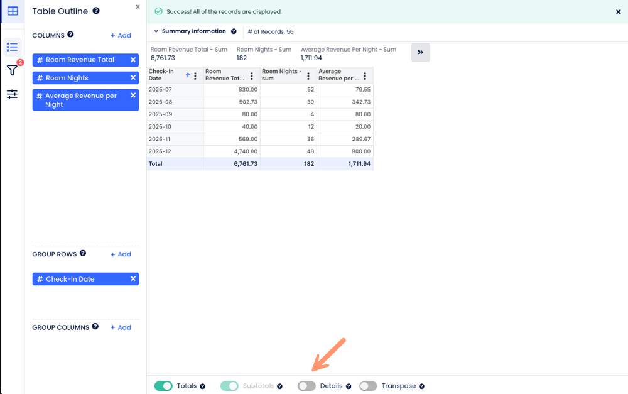Turn on the Transpose toggle

368,386
